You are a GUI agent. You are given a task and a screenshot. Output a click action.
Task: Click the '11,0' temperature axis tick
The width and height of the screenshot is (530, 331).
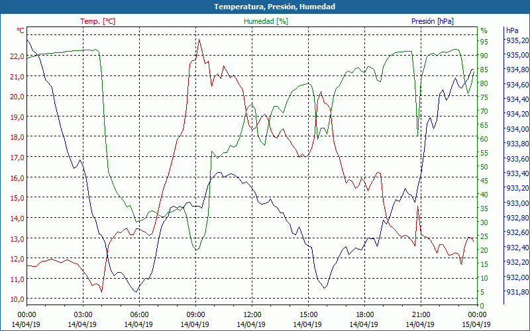pos(17,279)
